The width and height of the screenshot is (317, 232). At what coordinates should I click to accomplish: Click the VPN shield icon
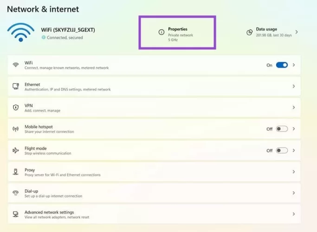(16, 108)
